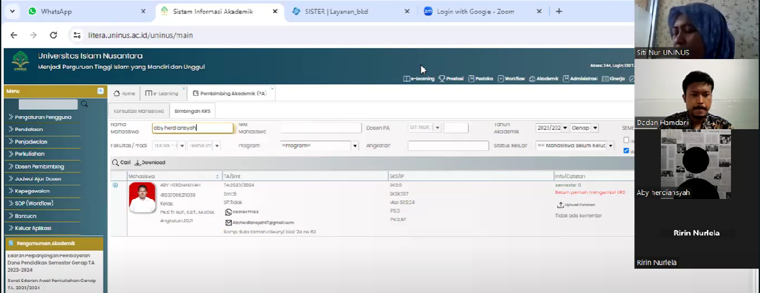Viewport: 760px width, 293px height.
Task: Collapse the Menu sidebar panel
Action: (100, 91)
